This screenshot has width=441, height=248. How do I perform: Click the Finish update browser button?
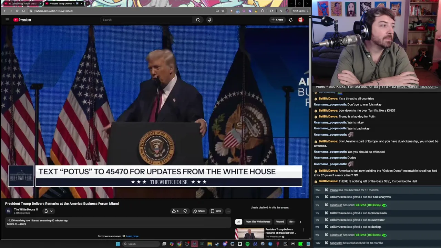(x=300, y=11)
